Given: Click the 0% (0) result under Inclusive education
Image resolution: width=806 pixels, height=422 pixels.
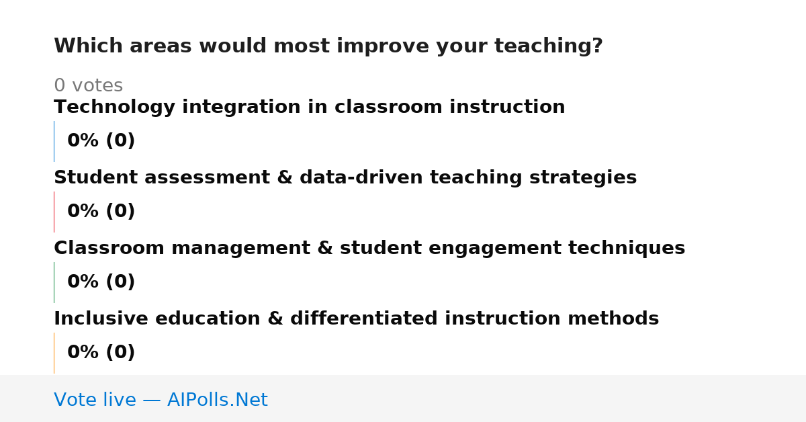Looking at the screenshot, I should coord(101,353).
